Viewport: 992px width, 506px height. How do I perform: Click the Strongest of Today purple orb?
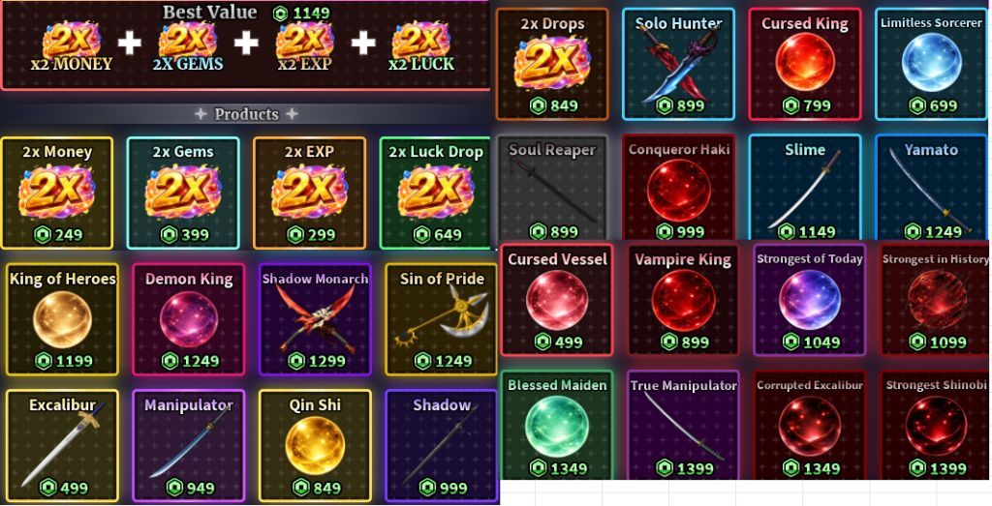810,300
